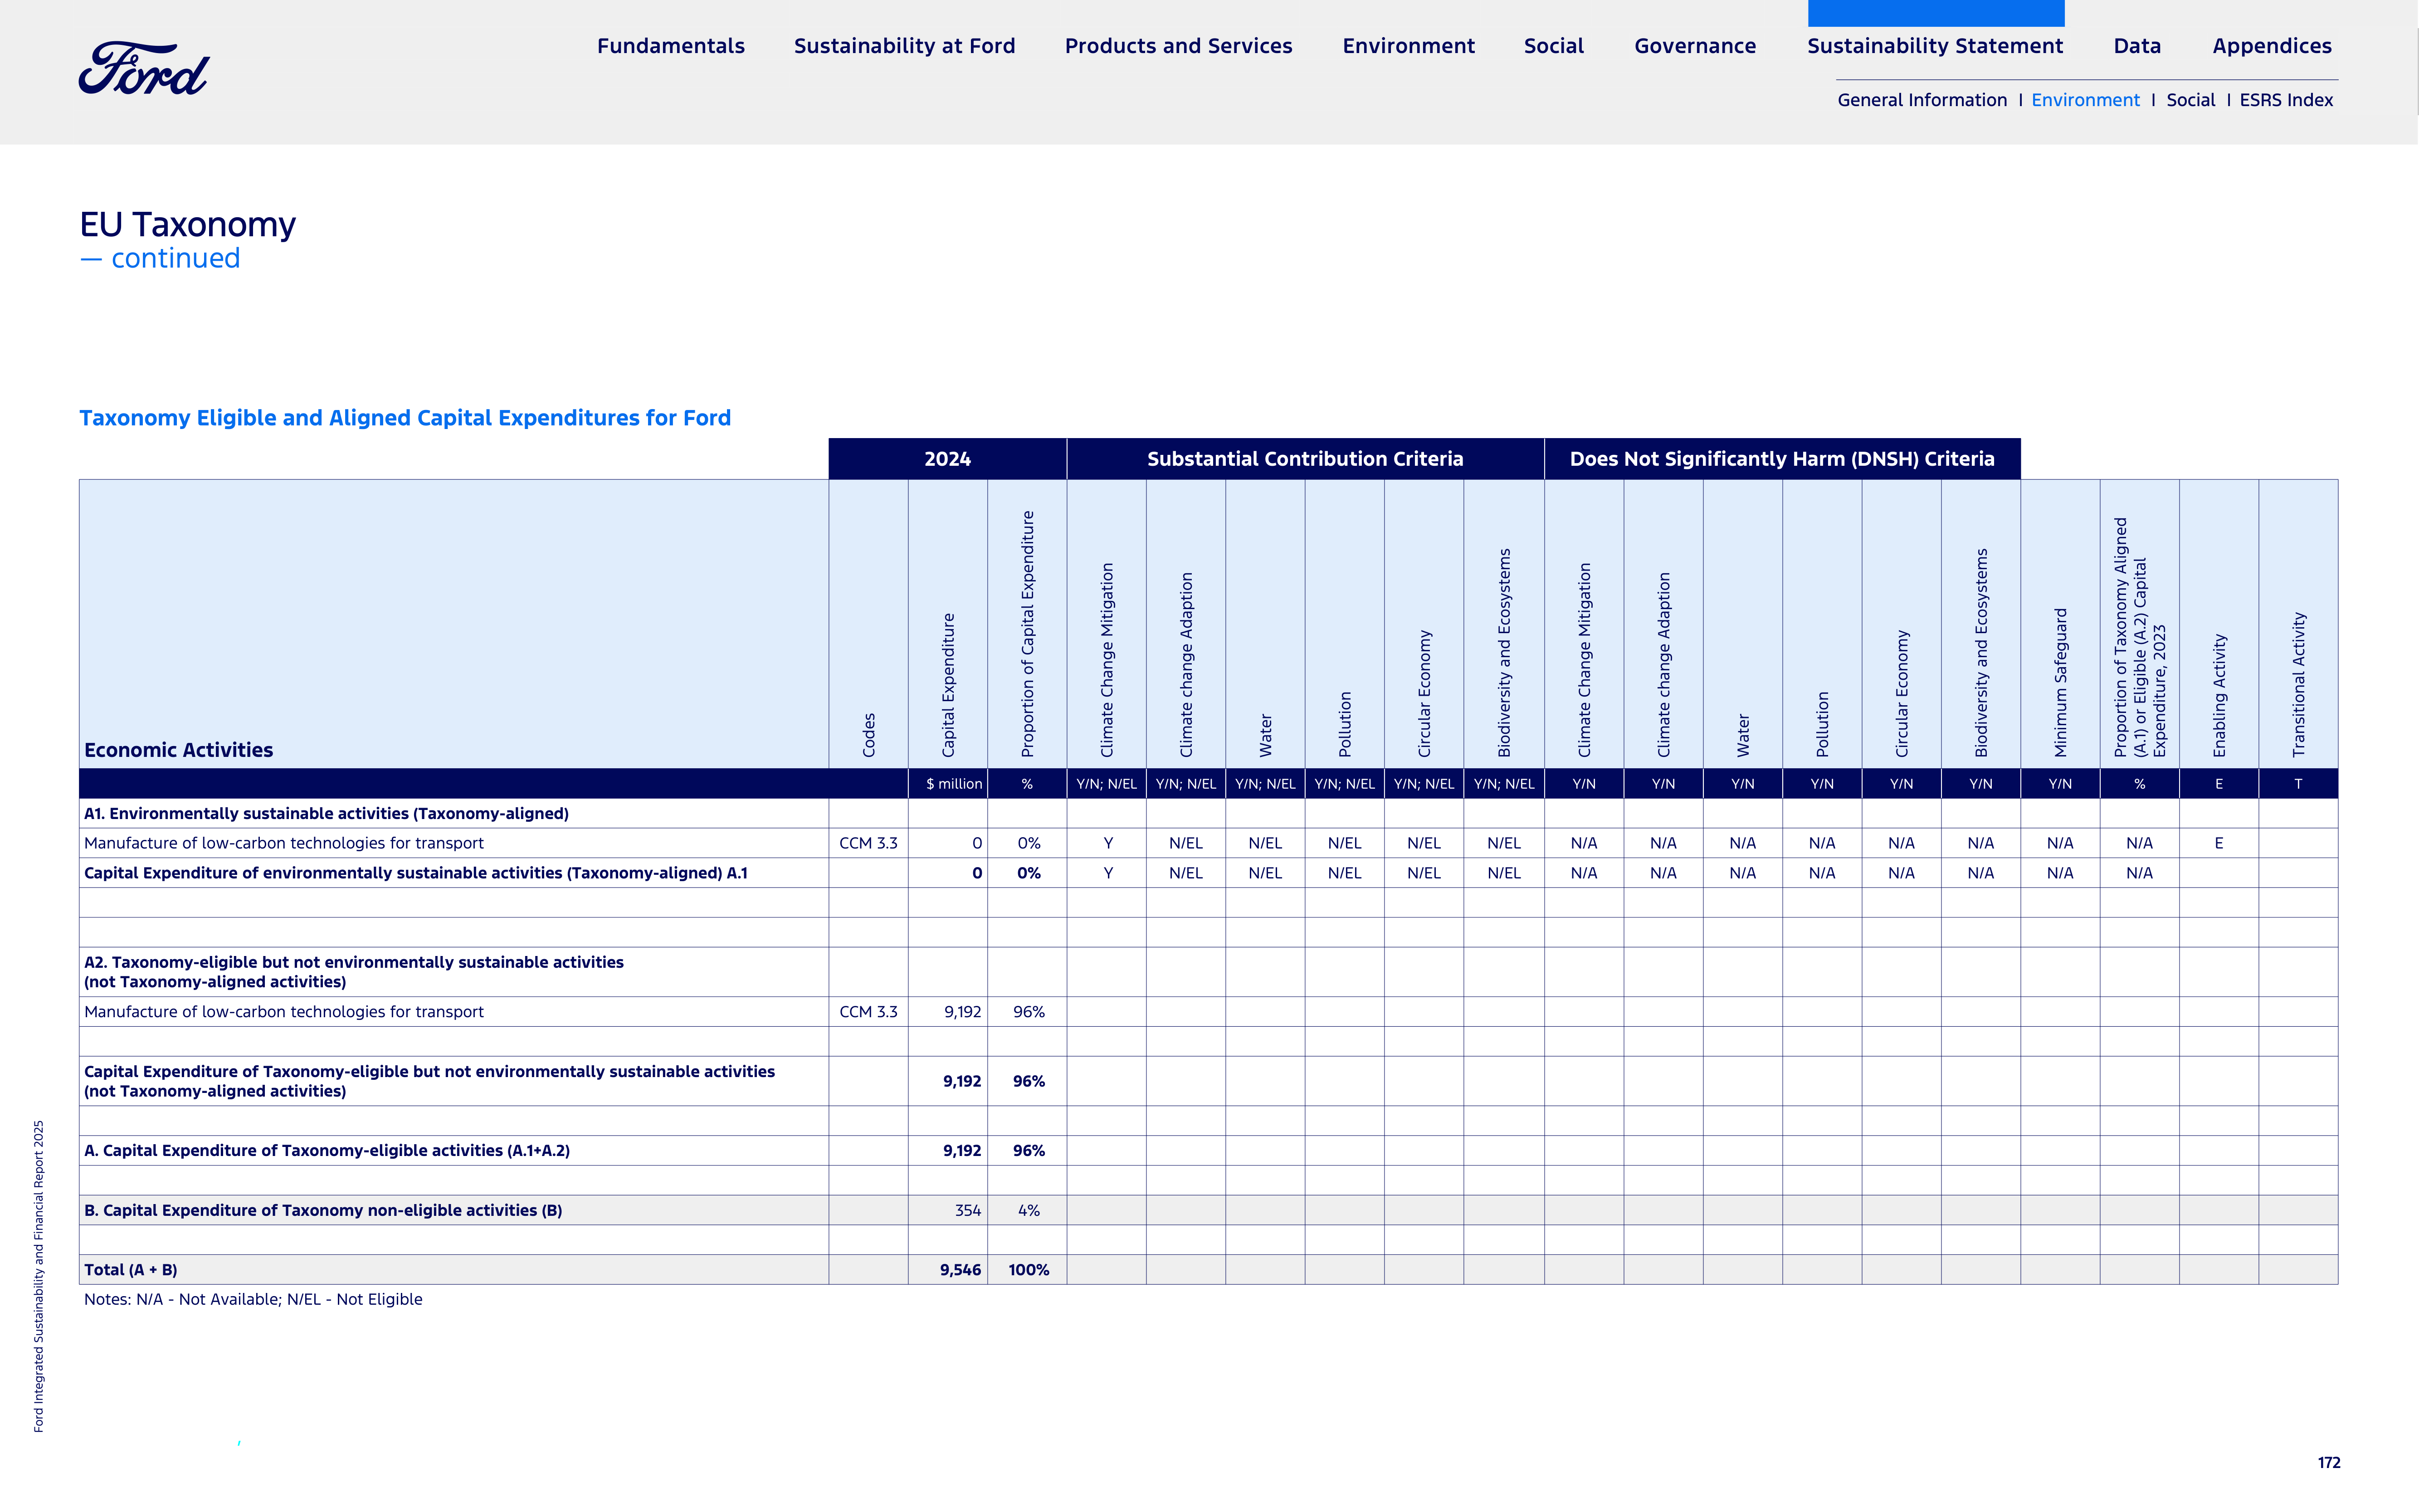Click CCM 3.3 code in A1 section

click(868, 843)
